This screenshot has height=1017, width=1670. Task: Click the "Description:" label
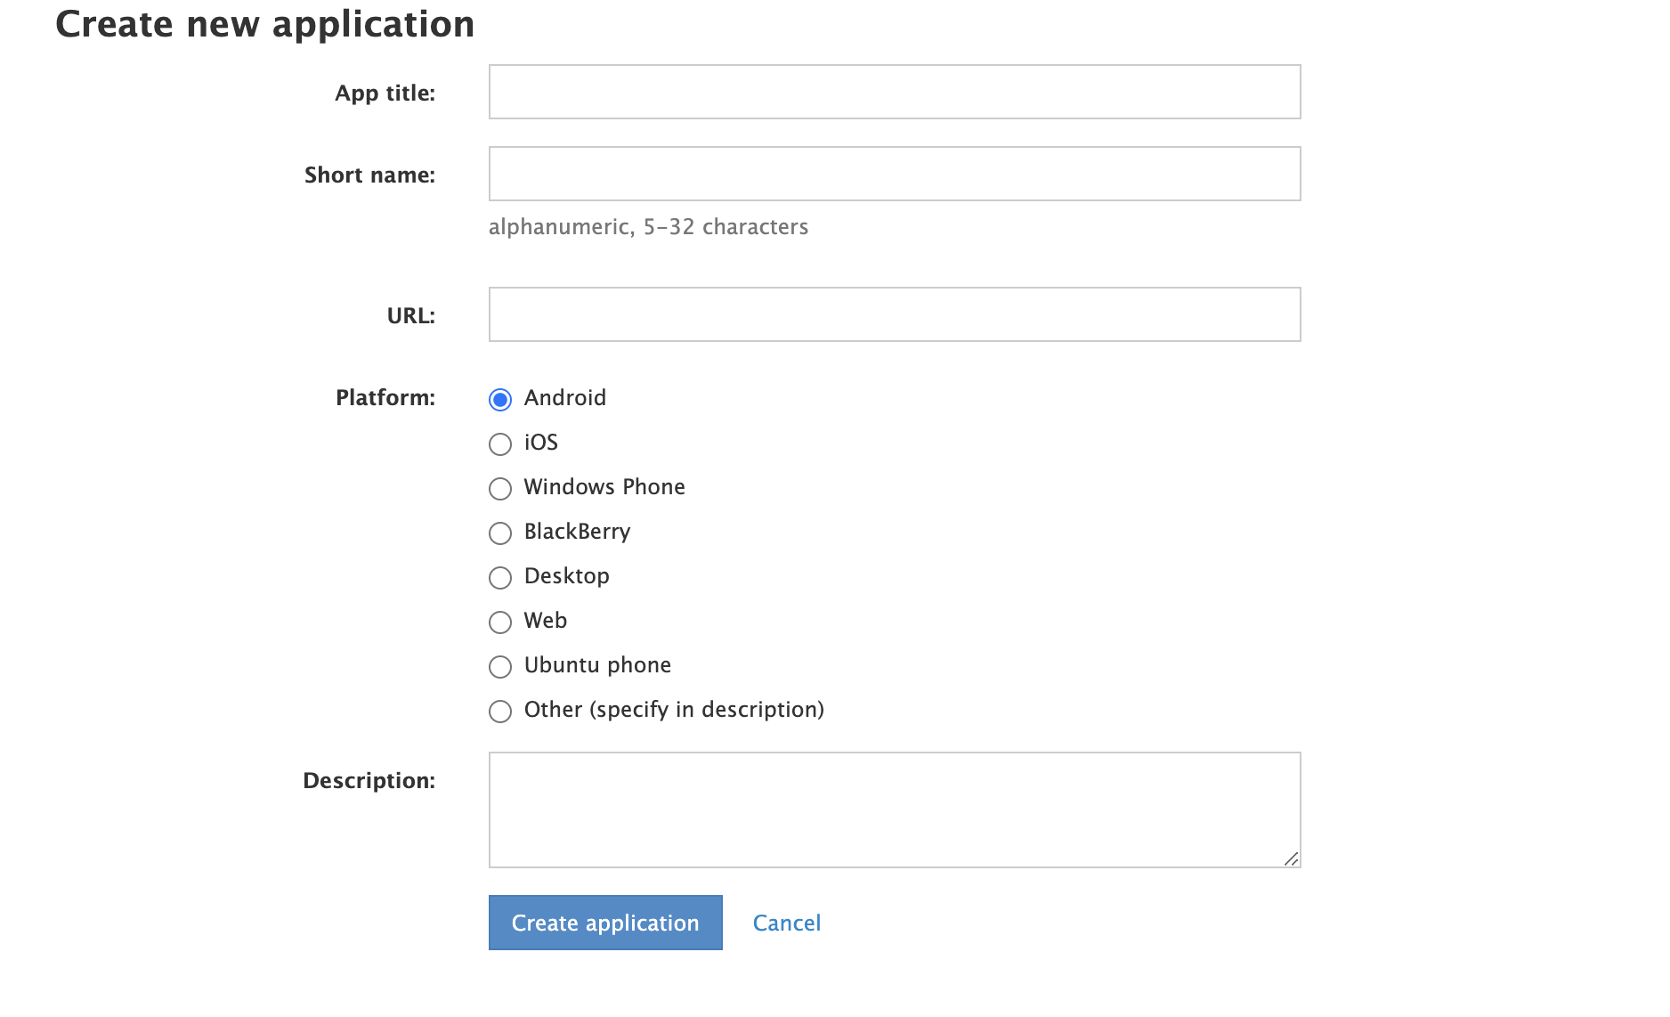click(369, 781)
